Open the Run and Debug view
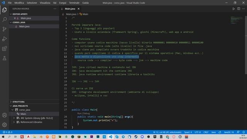Viewport: 247px width, 139px height. 4,39
